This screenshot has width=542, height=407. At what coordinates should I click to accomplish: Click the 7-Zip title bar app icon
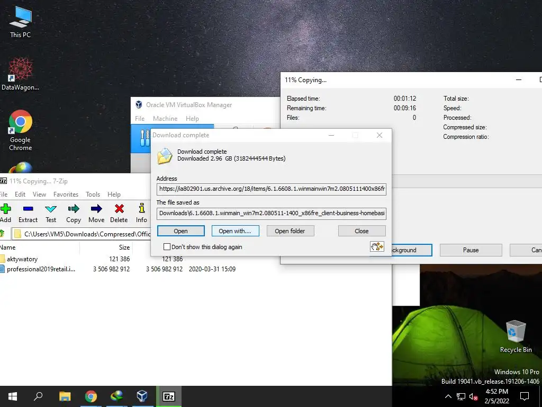pos(3,181)
